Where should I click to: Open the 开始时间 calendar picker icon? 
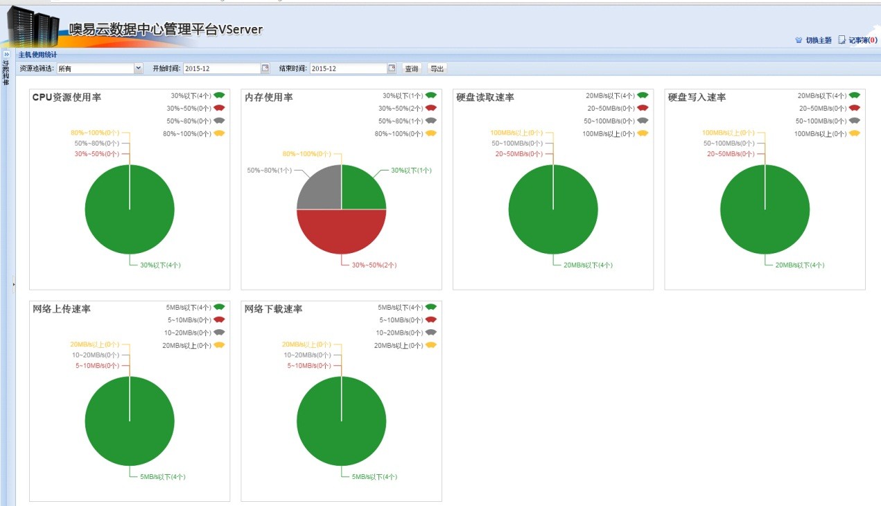[265, 68]
